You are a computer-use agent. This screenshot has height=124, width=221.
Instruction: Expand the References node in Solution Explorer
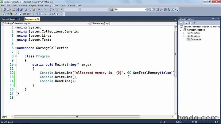click(184, 36)
